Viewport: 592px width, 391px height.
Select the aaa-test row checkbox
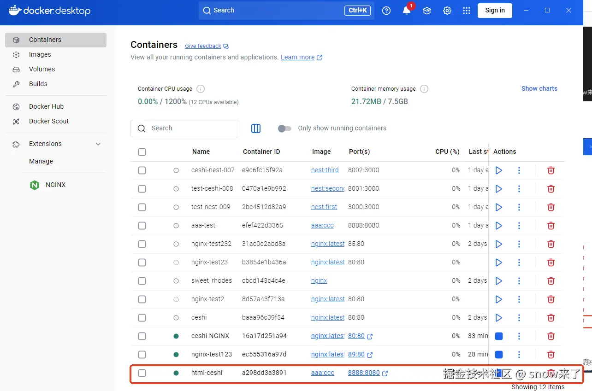click(x=142, y=226)
